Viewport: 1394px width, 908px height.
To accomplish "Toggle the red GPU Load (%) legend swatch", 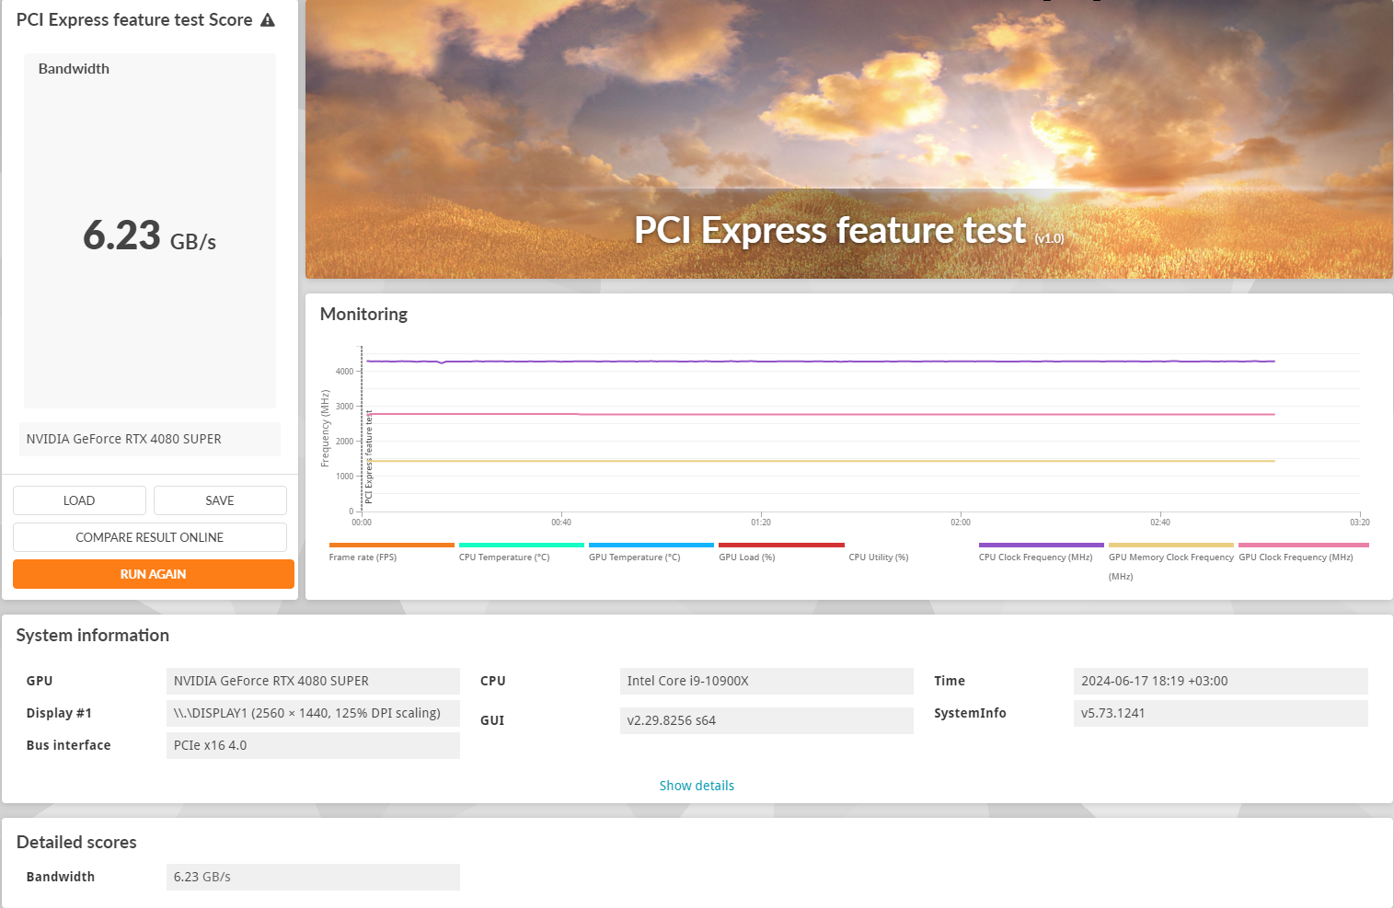I will [781, 545].
